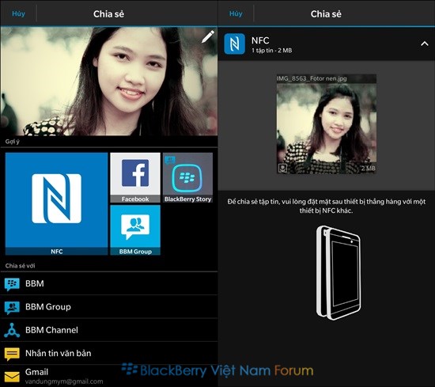Tap the BBM Channel icon
Image resolution: width=435 pixels, height=387 pixels.
point(12,330)
